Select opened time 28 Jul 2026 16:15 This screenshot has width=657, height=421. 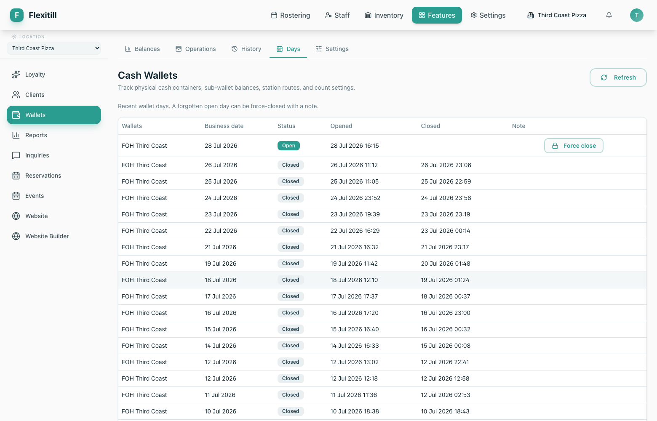pyautogui.click(x=355, y=146)
